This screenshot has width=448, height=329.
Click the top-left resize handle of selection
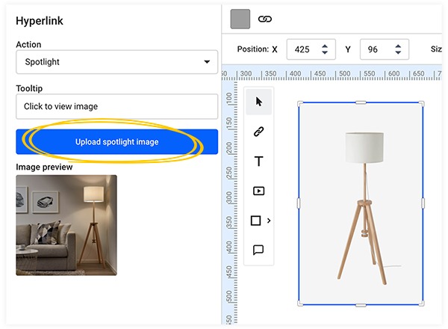pyautogui.click(x=299, y=104)
